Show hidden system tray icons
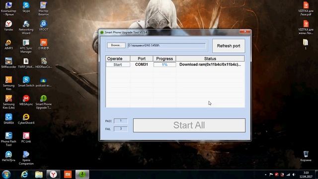Viewport: 318px width, 179px height. [x=265, y=175]
